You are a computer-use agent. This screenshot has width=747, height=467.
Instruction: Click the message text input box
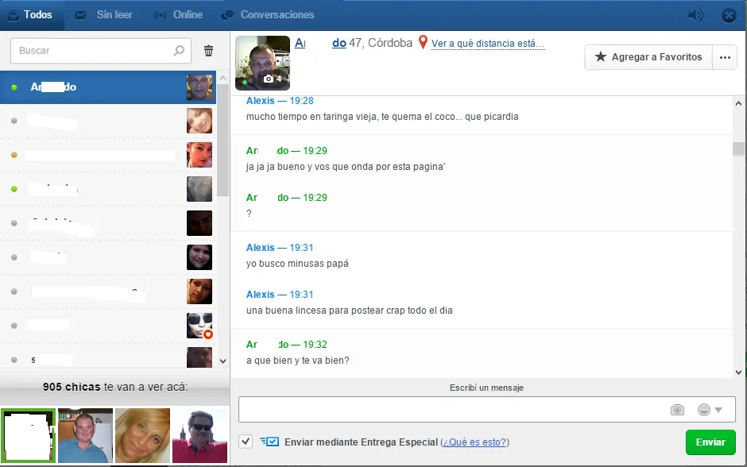tap(487, 409)
